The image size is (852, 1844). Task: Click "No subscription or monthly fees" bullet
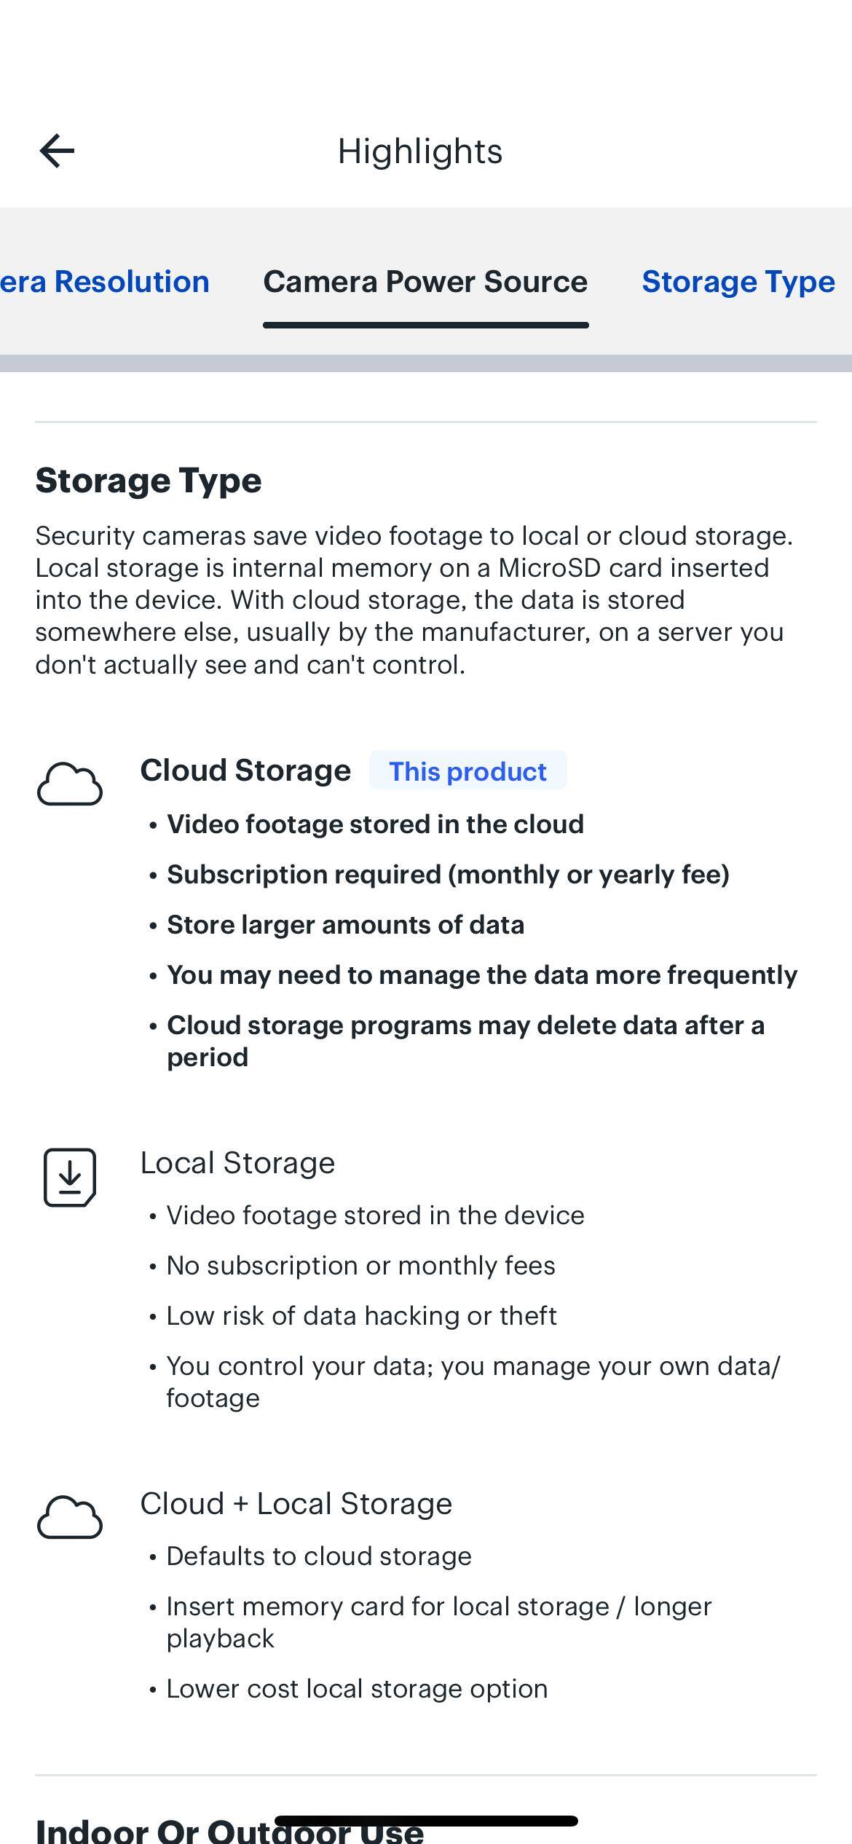[360, 1266]
